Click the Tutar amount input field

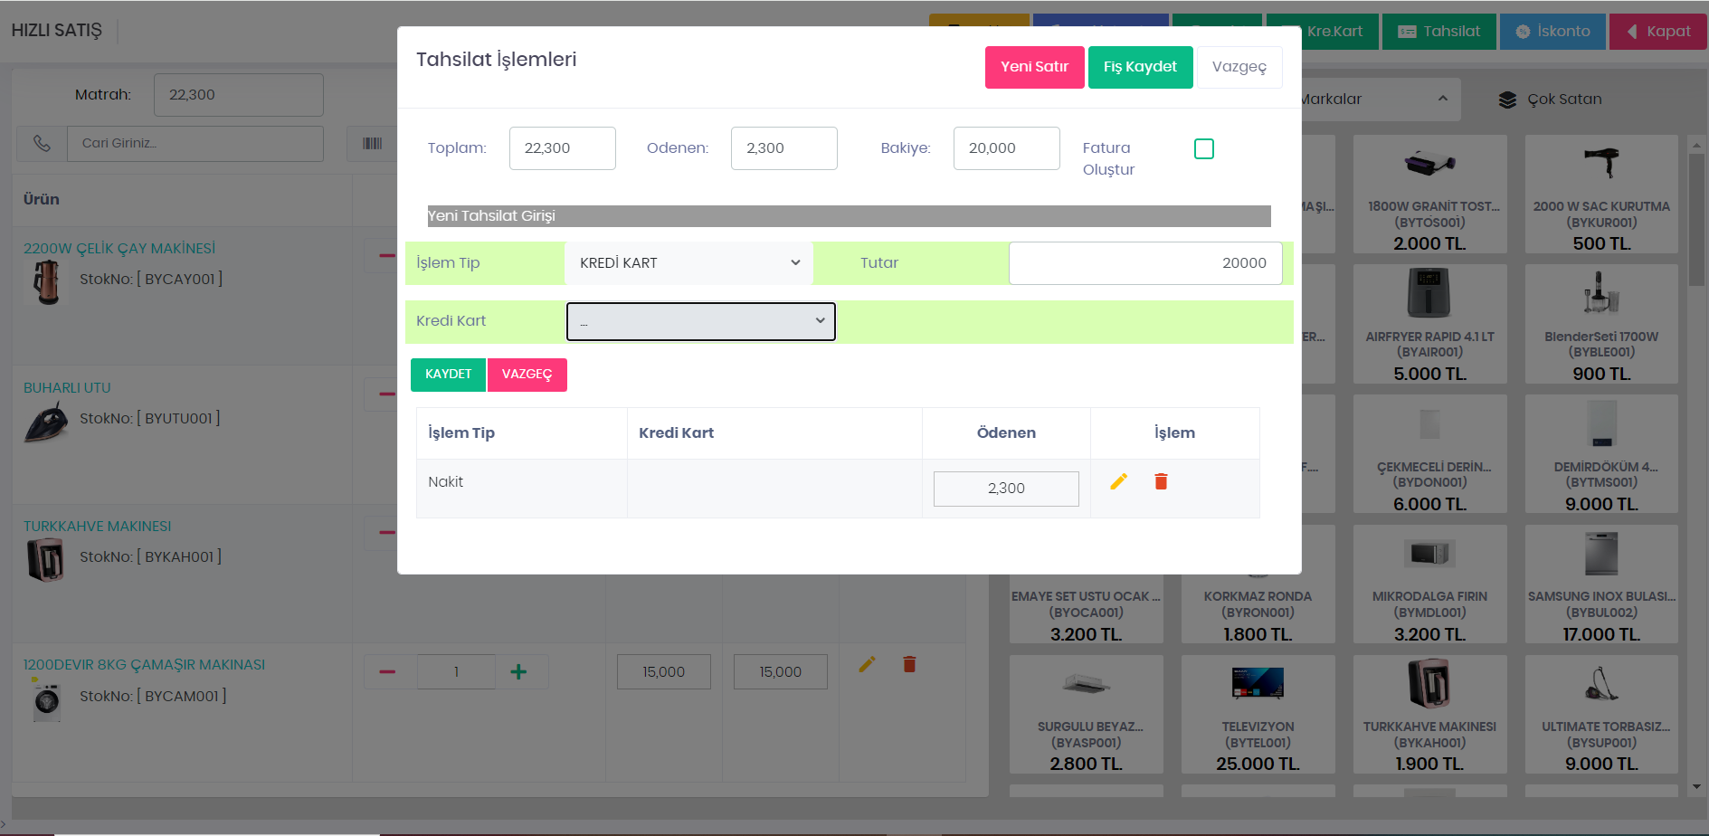point(1144,263)
